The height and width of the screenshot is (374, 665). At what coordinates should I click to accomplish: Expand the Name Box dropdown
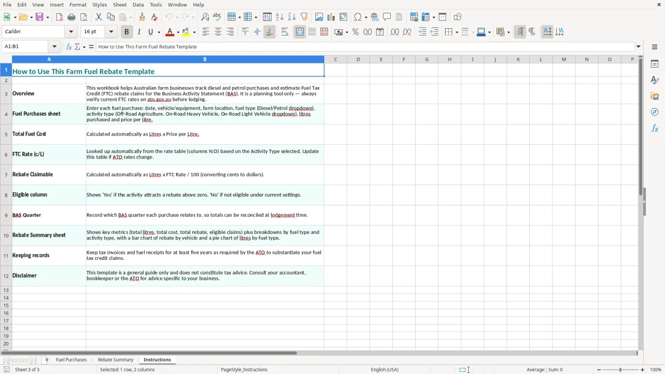pyautogui.click(x=54, y=47)
